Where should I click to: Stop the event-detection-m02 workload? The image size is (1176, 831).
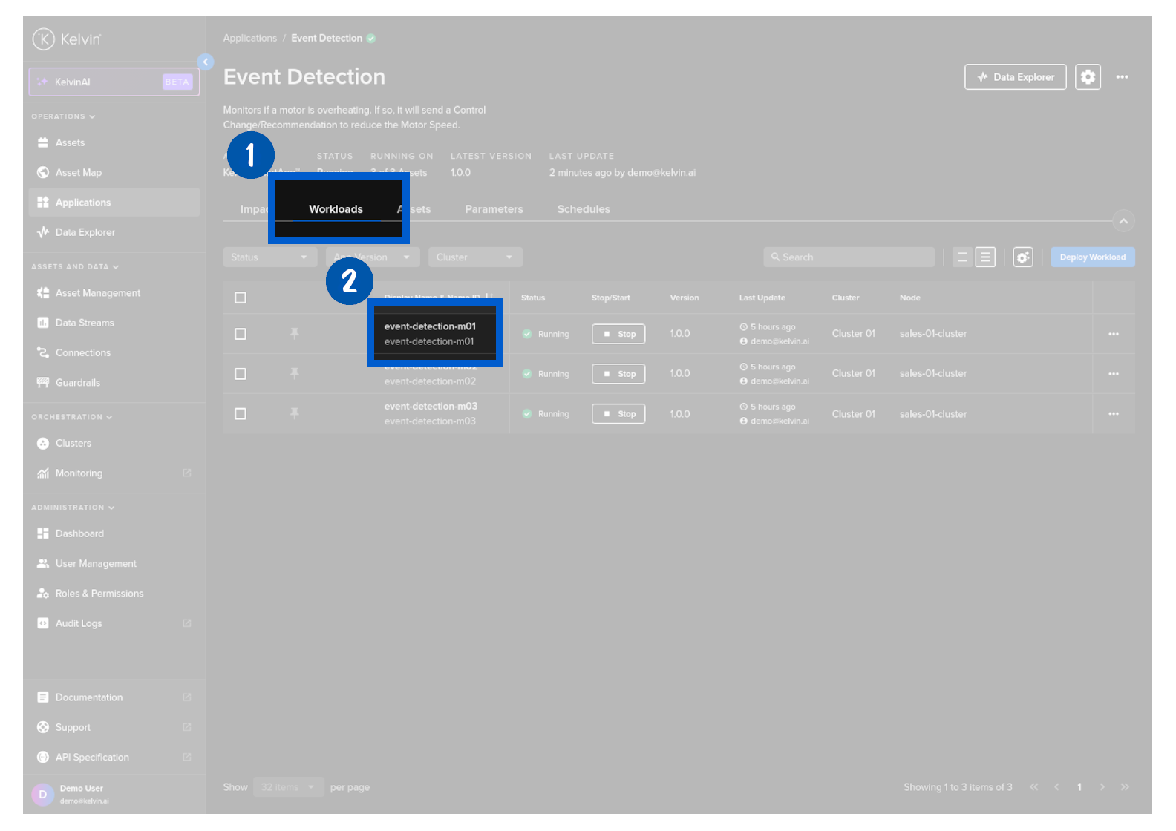point(618,374)
